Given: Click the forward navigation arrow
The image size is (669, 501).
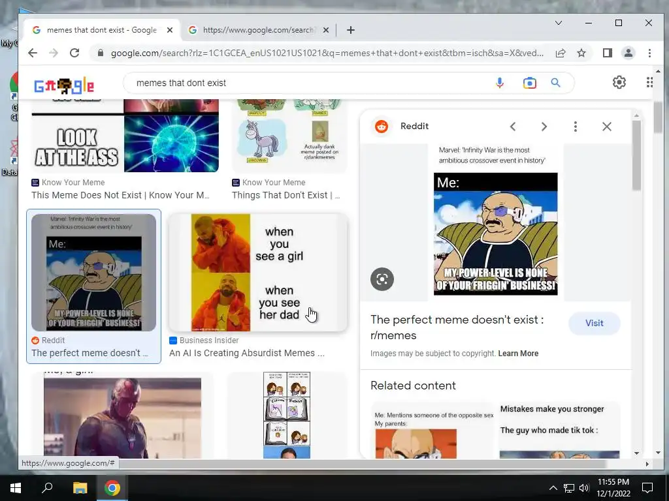Looking at the screenshot, I should pos(54,53).
